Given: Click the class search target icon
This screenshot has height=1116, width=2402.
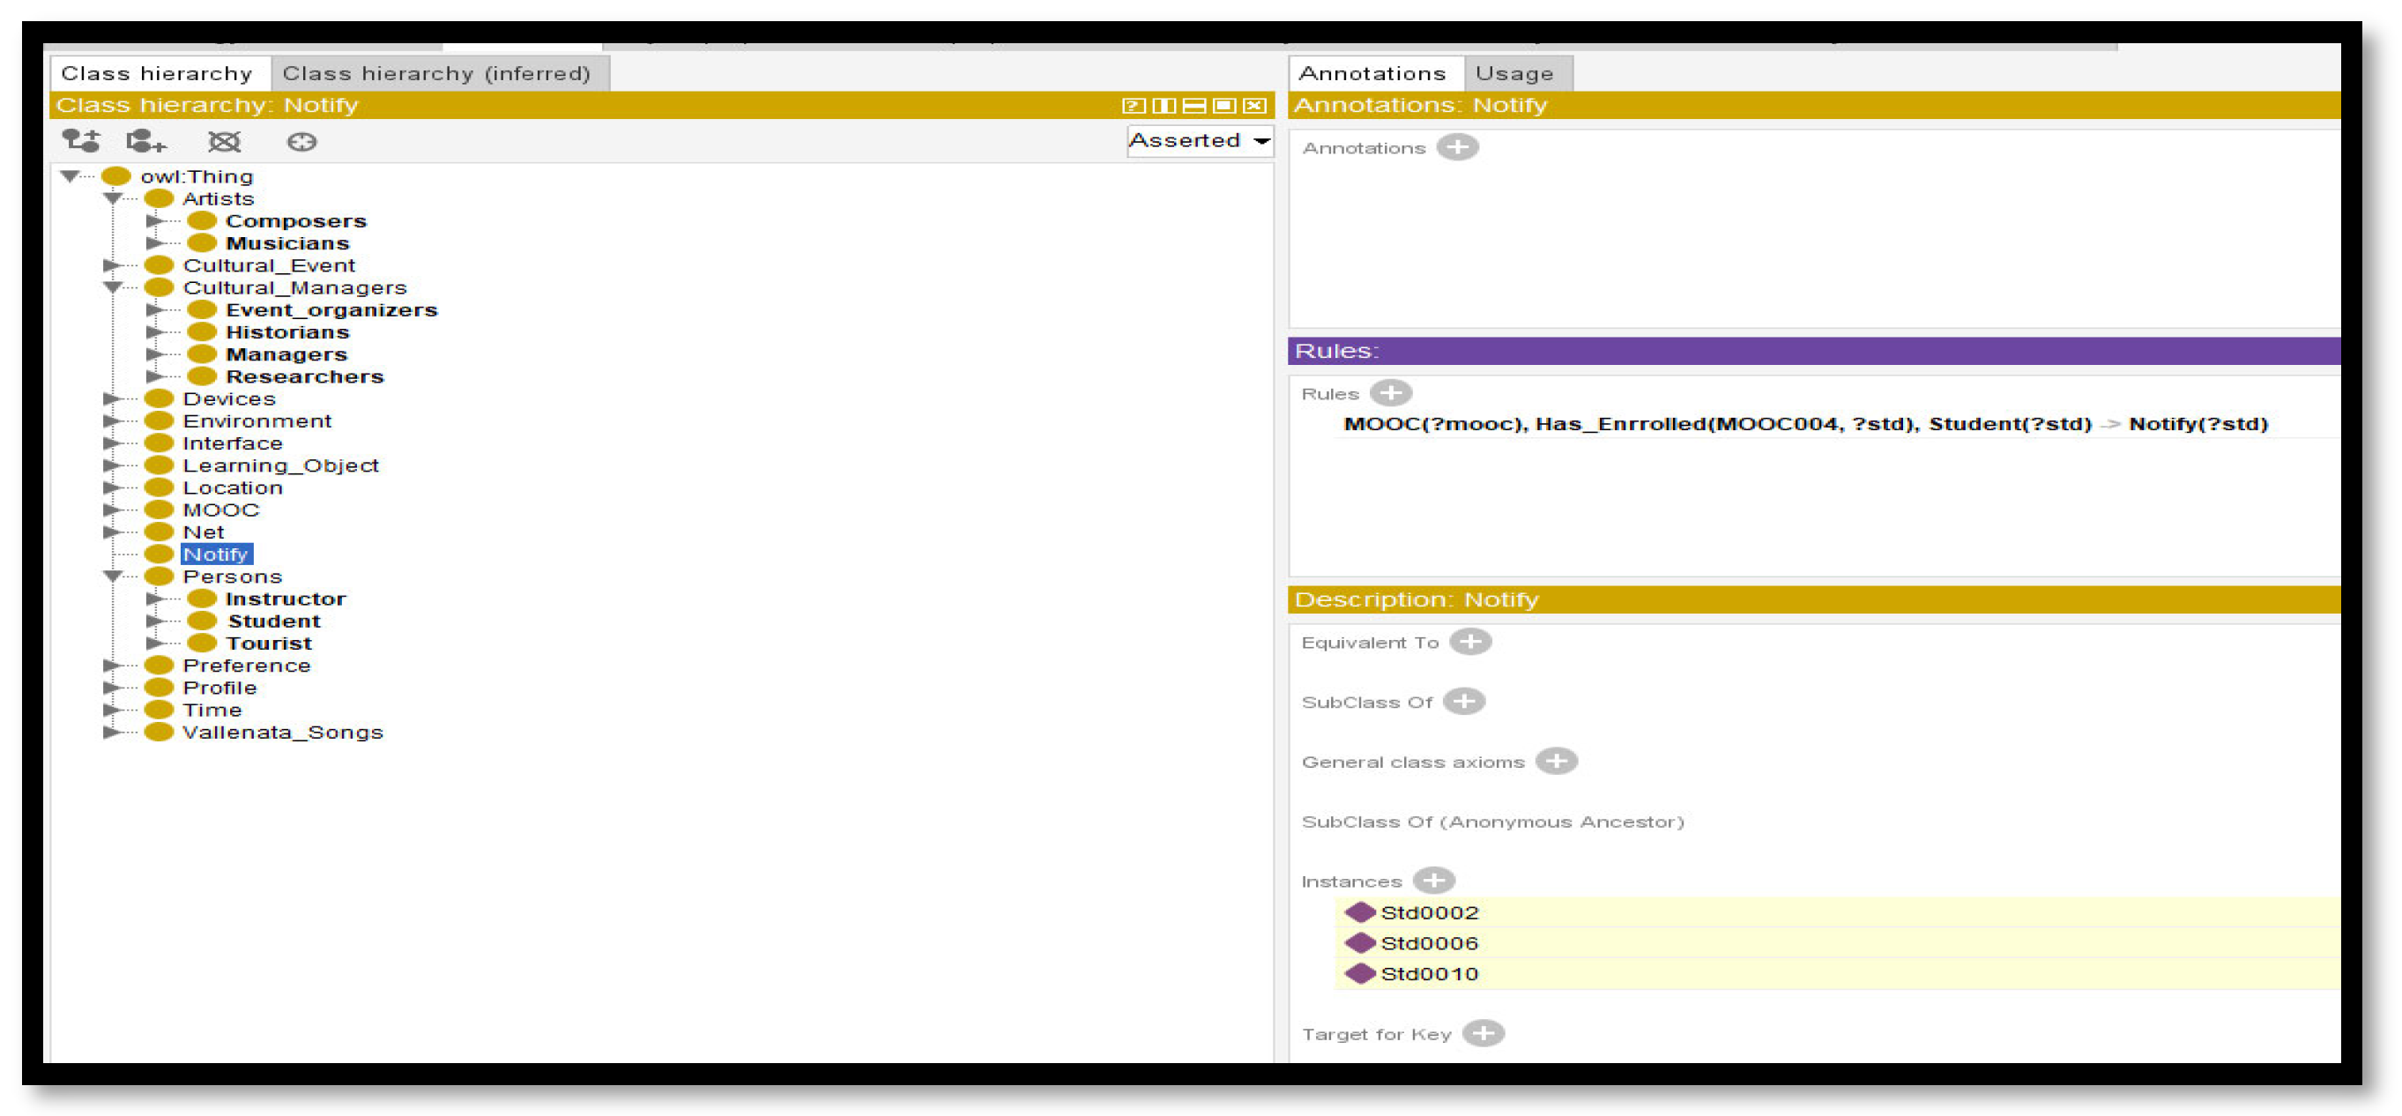Looking at the screenshot, I should click(301, 141).
